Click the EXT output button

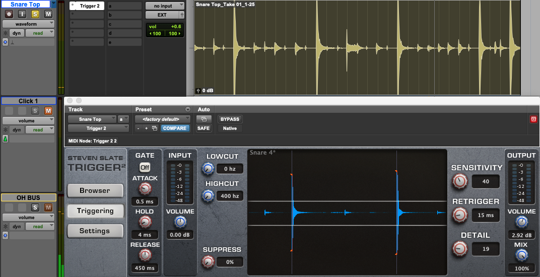point(162,15)
